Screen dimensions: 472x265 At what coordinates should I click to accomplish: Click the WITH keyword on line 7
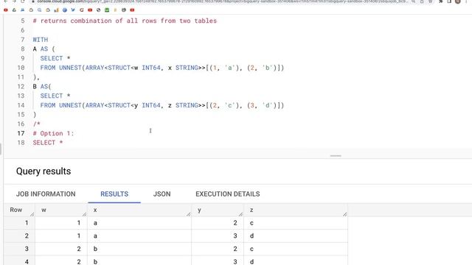coord(41,40)
